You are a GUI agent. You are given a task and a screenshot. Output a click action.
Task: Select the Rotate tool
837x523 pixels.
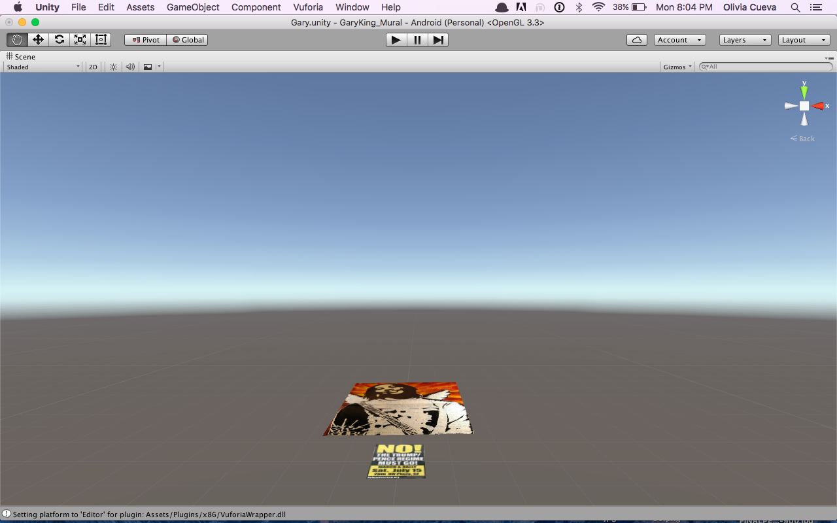click(60, 40)
